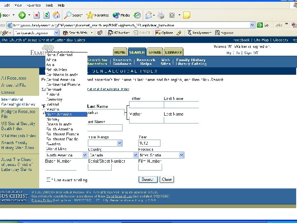Click the green Forward arrow button
Viewport: 297px width, 223px height.
click(x=22, y=15)
